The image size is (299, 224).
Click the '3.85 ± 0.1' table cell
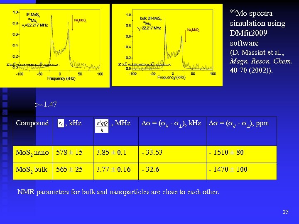point(116,154)
